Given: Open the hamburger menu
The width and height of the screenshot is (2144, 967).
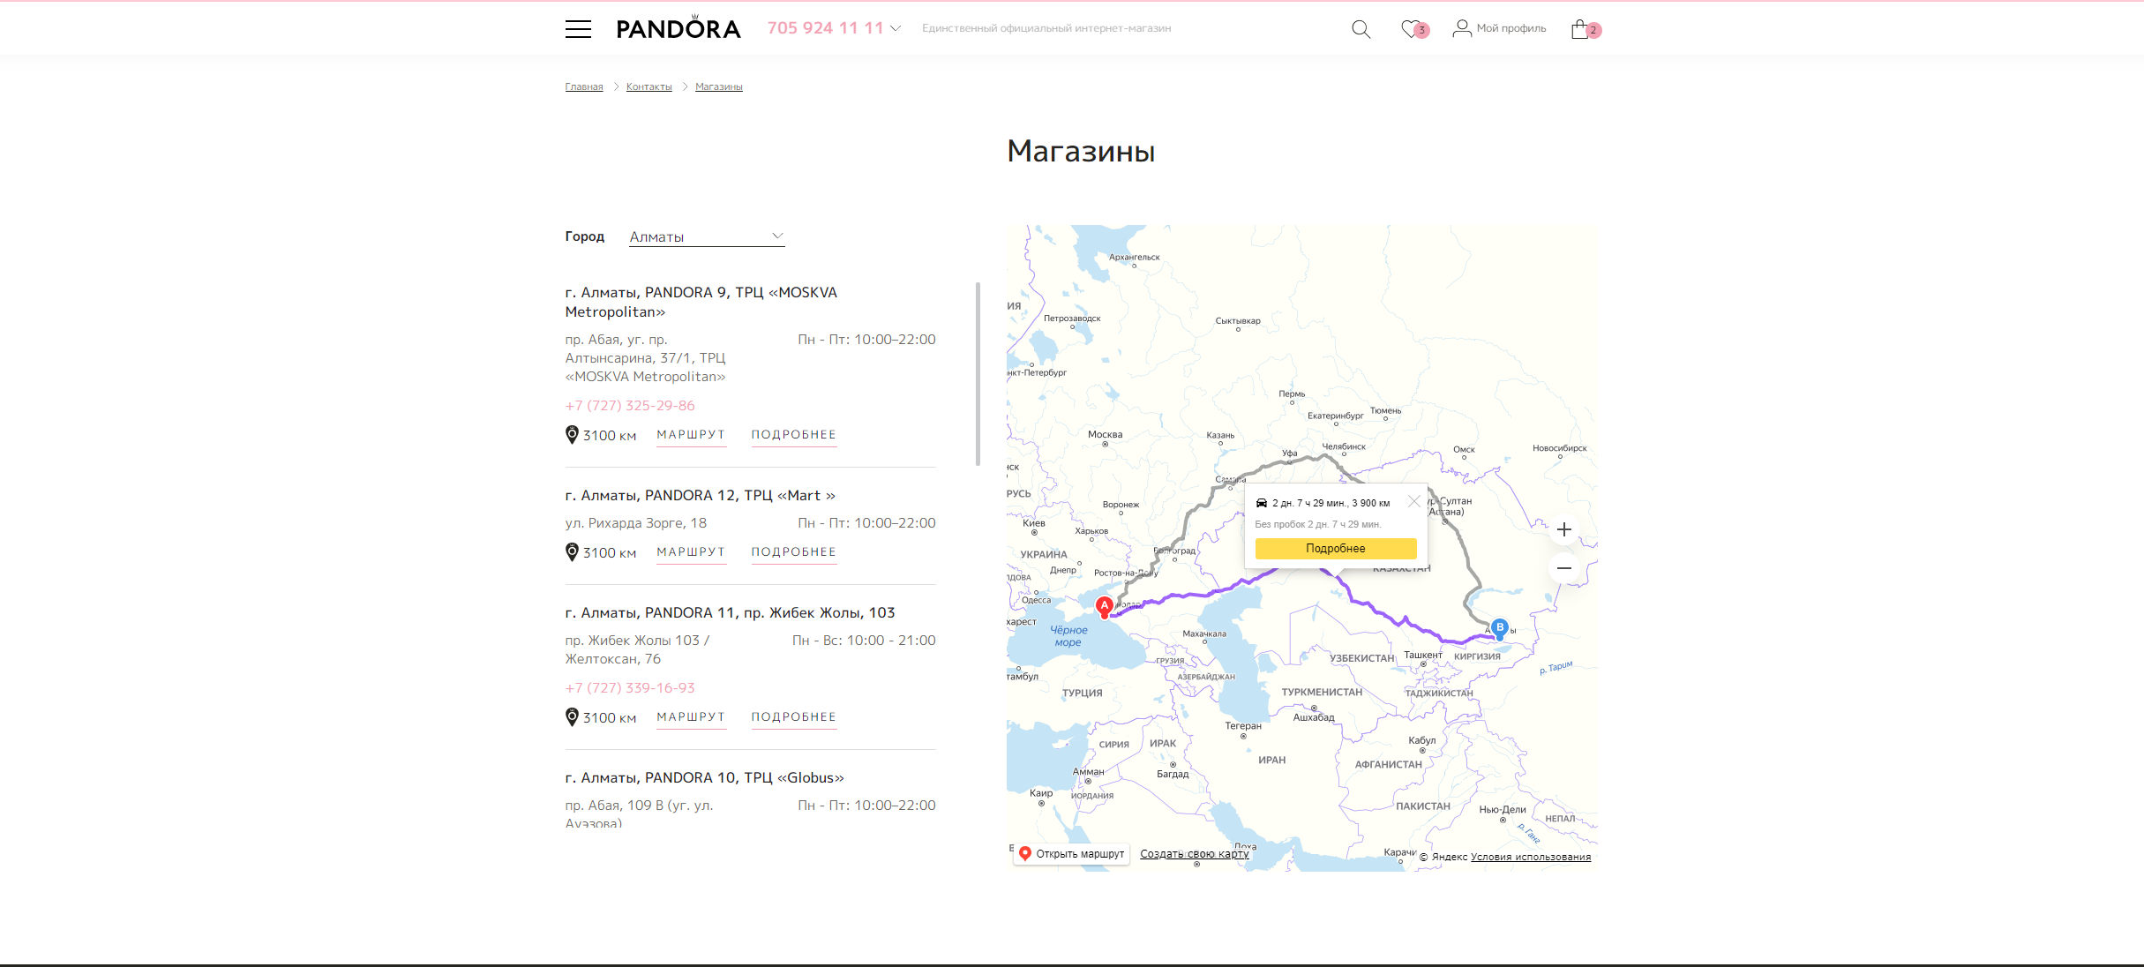Looking at the screenshot, I should [578, 29].
